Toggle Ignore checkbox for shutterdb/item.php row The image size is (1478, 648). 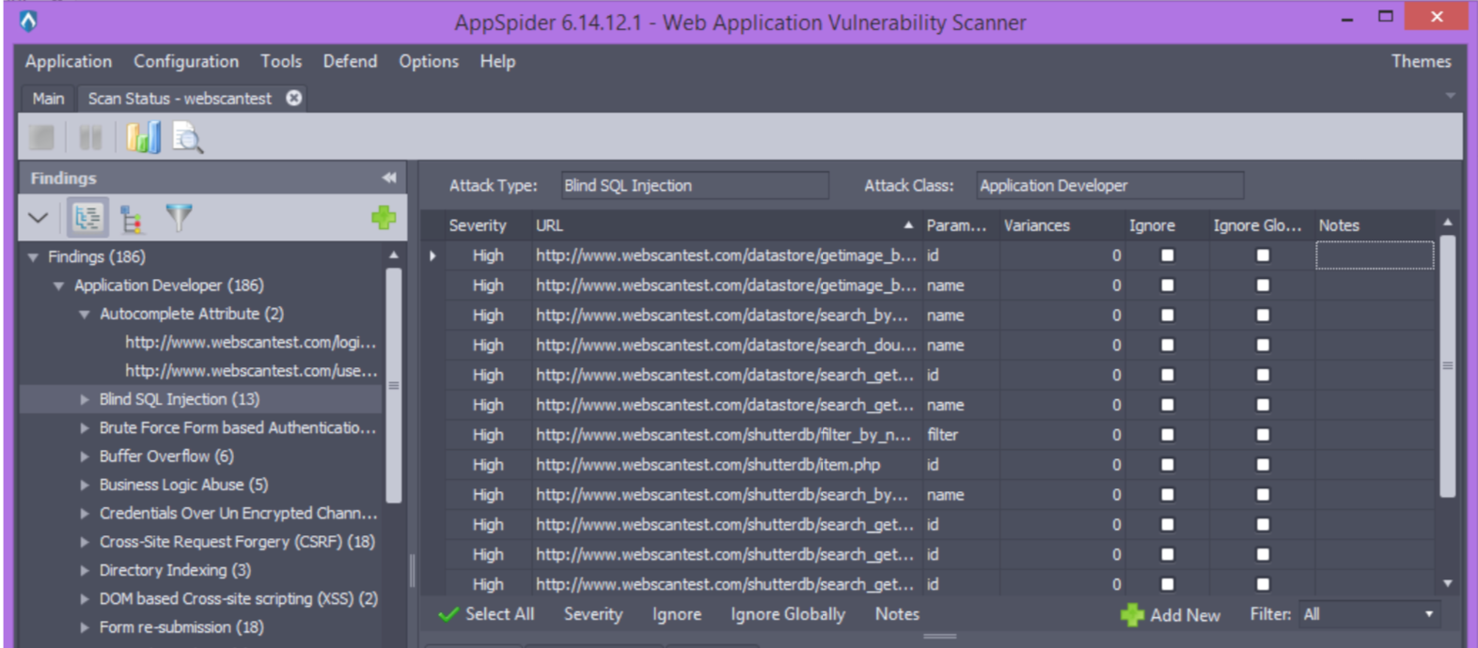1168,465
